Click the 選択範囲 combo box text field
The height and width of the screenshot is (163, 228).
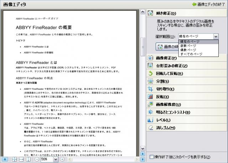(x=196, y=36)
